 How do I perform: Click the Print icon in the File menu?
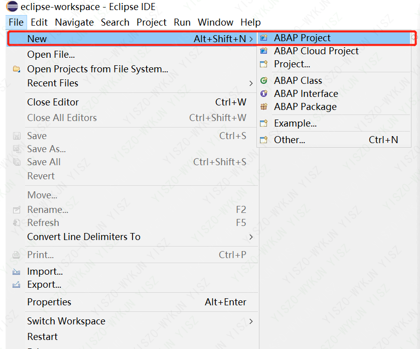click(x=16, y=255)
